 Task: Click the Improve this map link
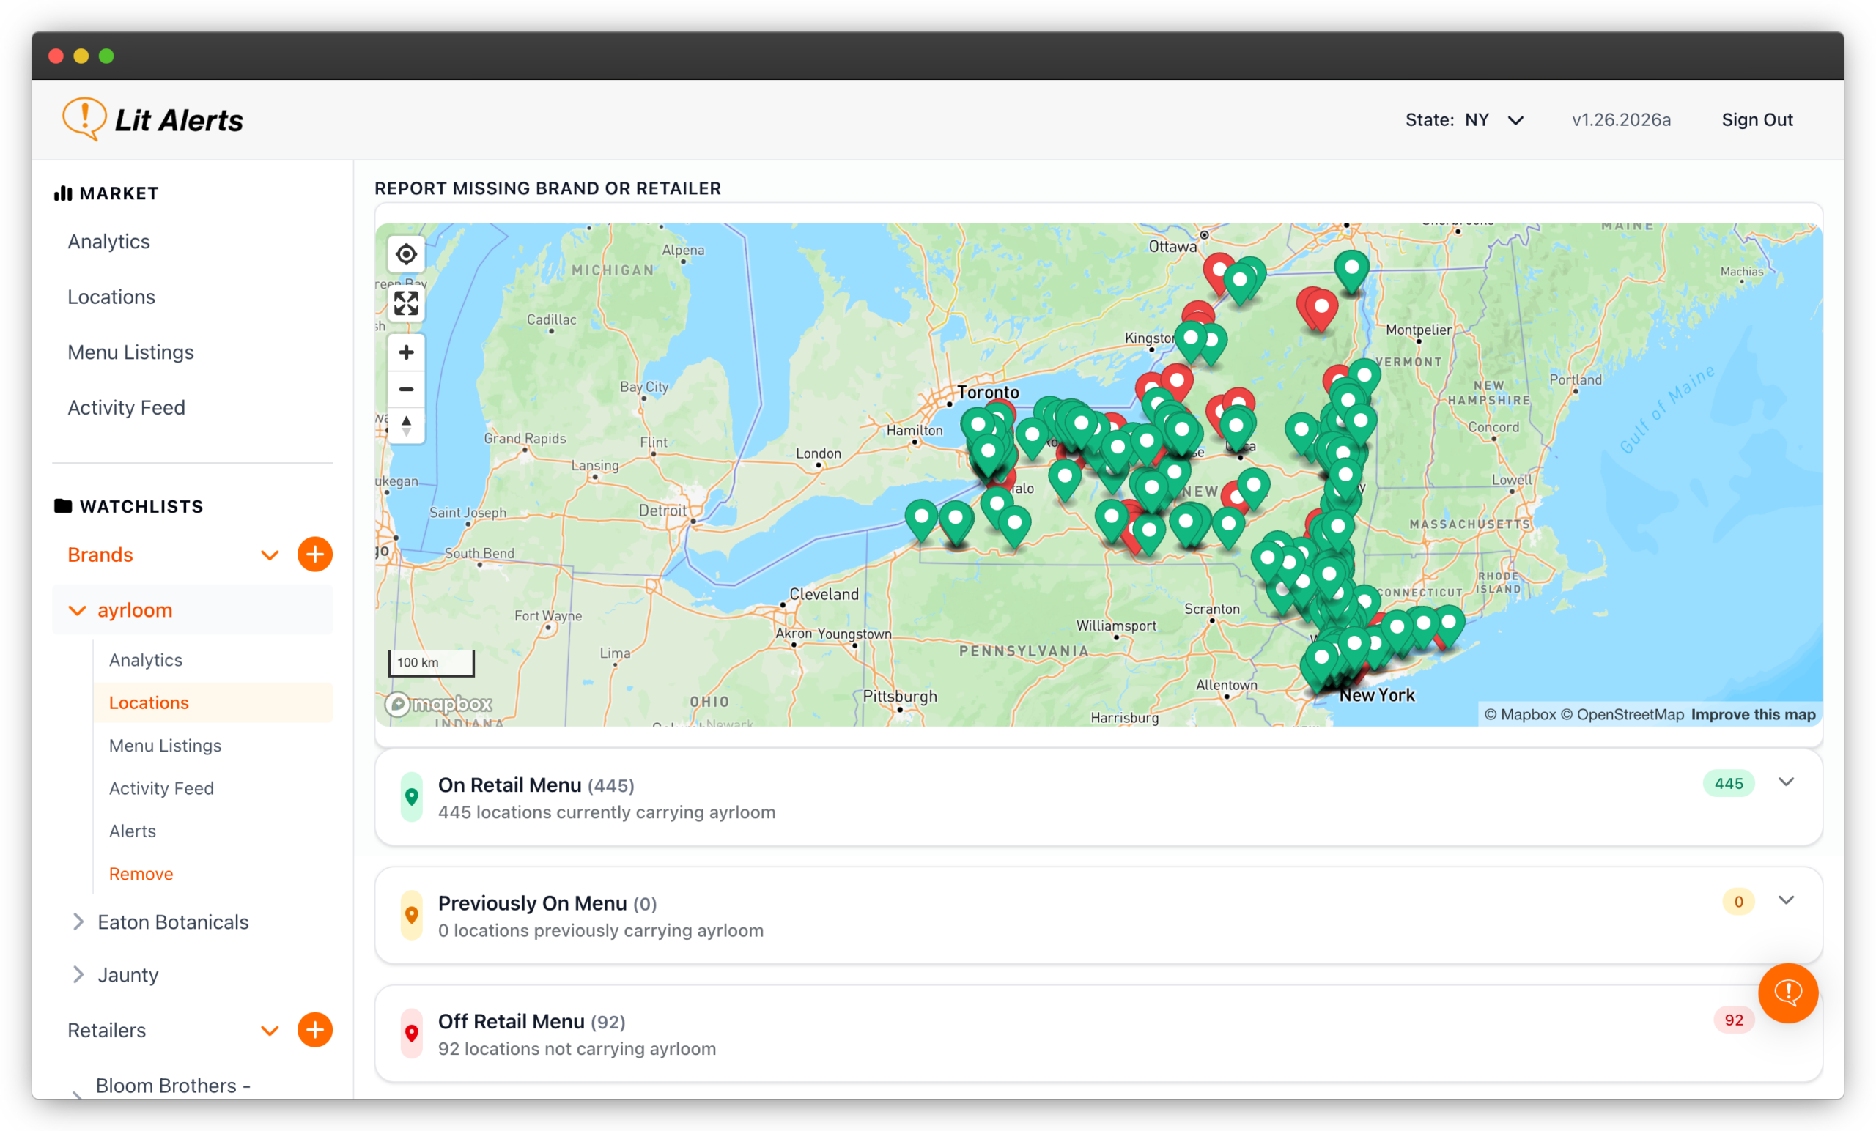(x=1753, y=715)
